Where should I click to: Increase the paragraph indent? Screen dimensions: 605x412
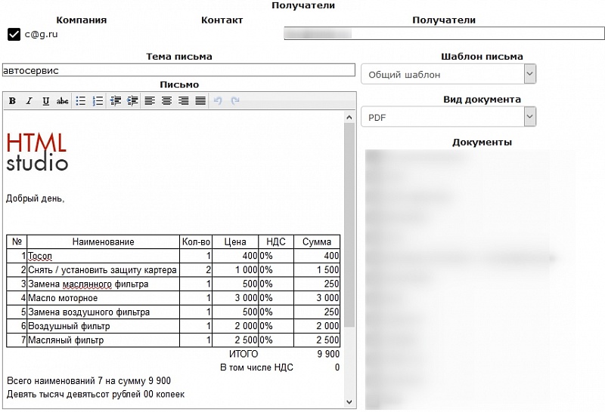click(132, 101)
